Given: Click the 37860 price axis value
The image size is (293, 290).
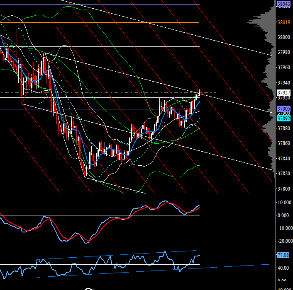Looking at the screenshot, I should (x=284, y=143).
